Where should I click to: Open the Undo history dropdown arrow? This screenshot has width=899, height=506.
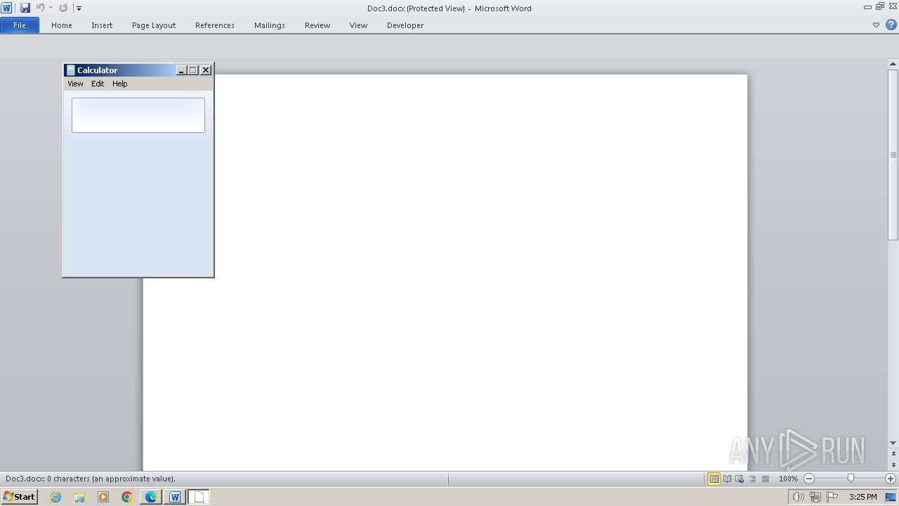[51, 8]
